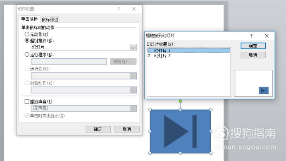
Task: Expand the 运行宏 dropdown list
Action: [133, 76]
